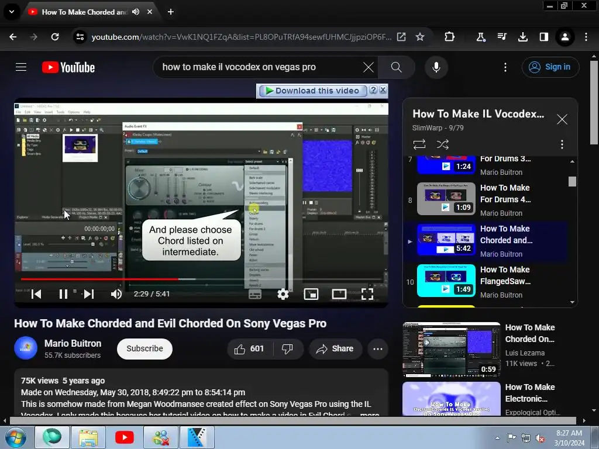
Task: Open browser profile avatar
Action: point(564,37)
